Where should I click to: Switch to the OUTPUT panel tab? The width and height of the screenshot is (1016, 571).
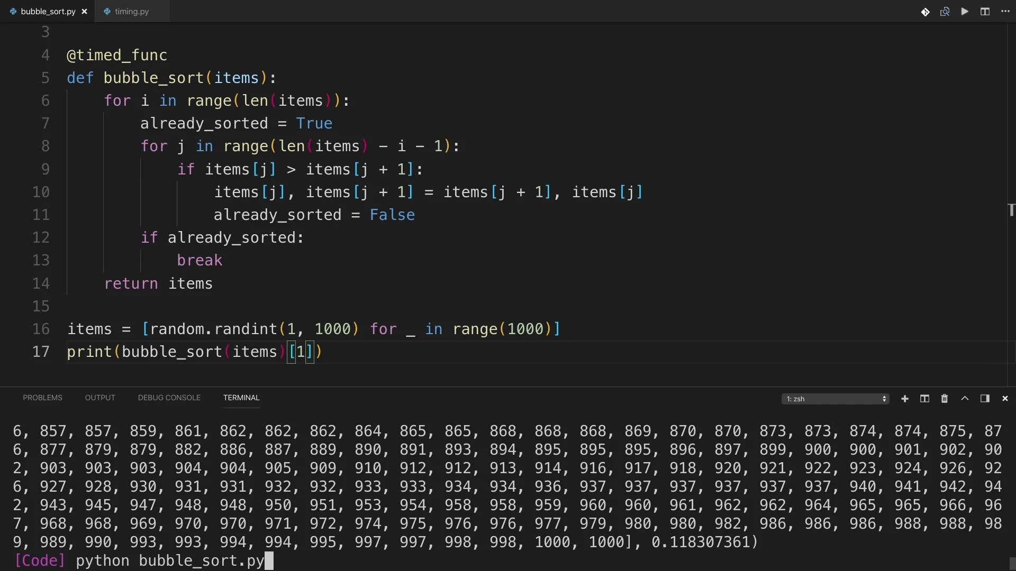click(100, 398)
